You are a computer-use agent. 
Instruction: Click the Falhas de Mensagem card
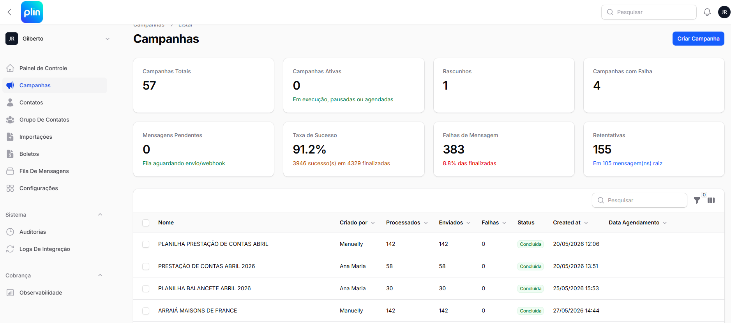(x=504, y=149)
